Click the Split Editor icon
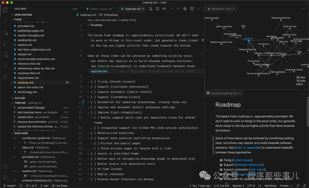The height and width of the screenshot is (188, 309). coord(192,9)
